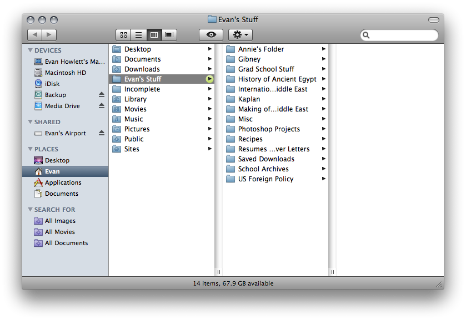Select Desktop folder in first column

162,49
